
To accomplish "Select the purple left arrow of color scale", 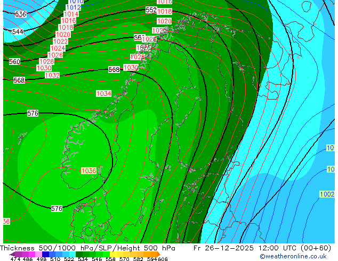I will click(12, 254).
